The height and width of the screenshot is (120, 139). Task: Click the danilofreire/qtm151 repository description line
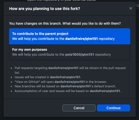[63, 39]
